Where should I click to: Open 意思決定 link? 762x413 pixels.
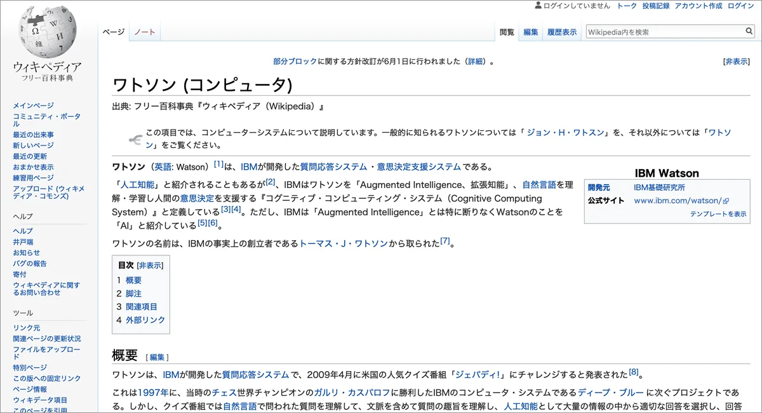tap(197, 198)
